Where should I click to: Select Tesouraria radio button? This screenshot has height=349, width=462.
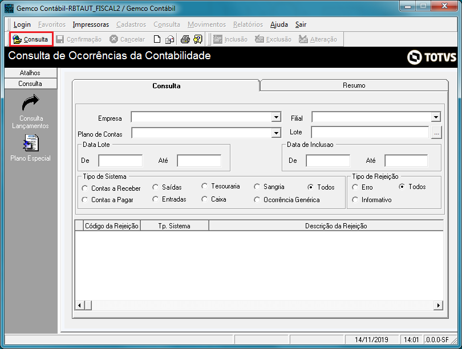[205, 186]
